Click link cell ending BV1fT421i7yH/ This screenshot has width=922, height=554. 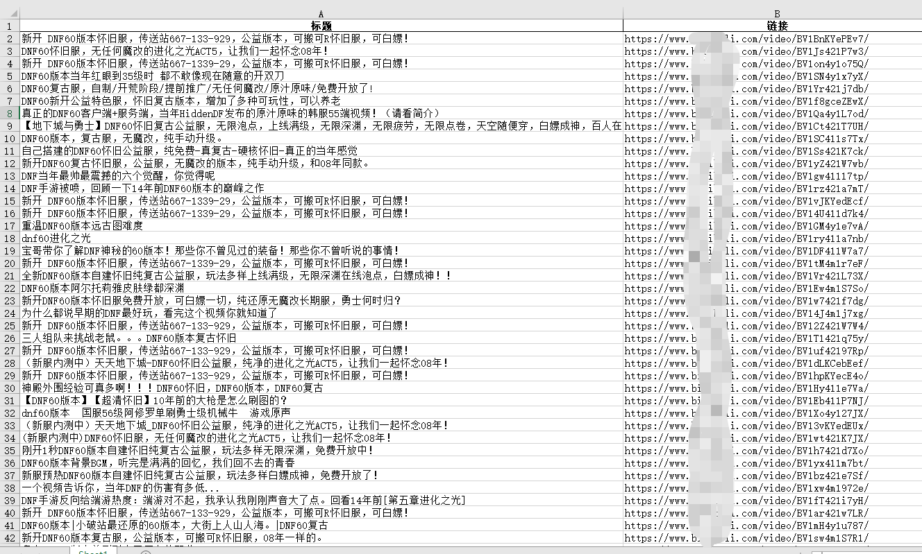[772, 500]
